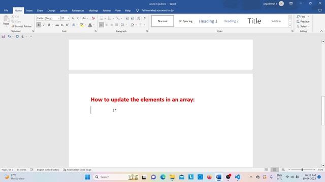Click the Paste clipboard icon

click(6, 19)
